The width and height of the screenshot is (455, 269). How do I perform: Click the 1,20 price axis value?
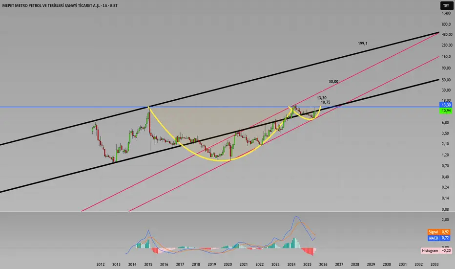445,155
